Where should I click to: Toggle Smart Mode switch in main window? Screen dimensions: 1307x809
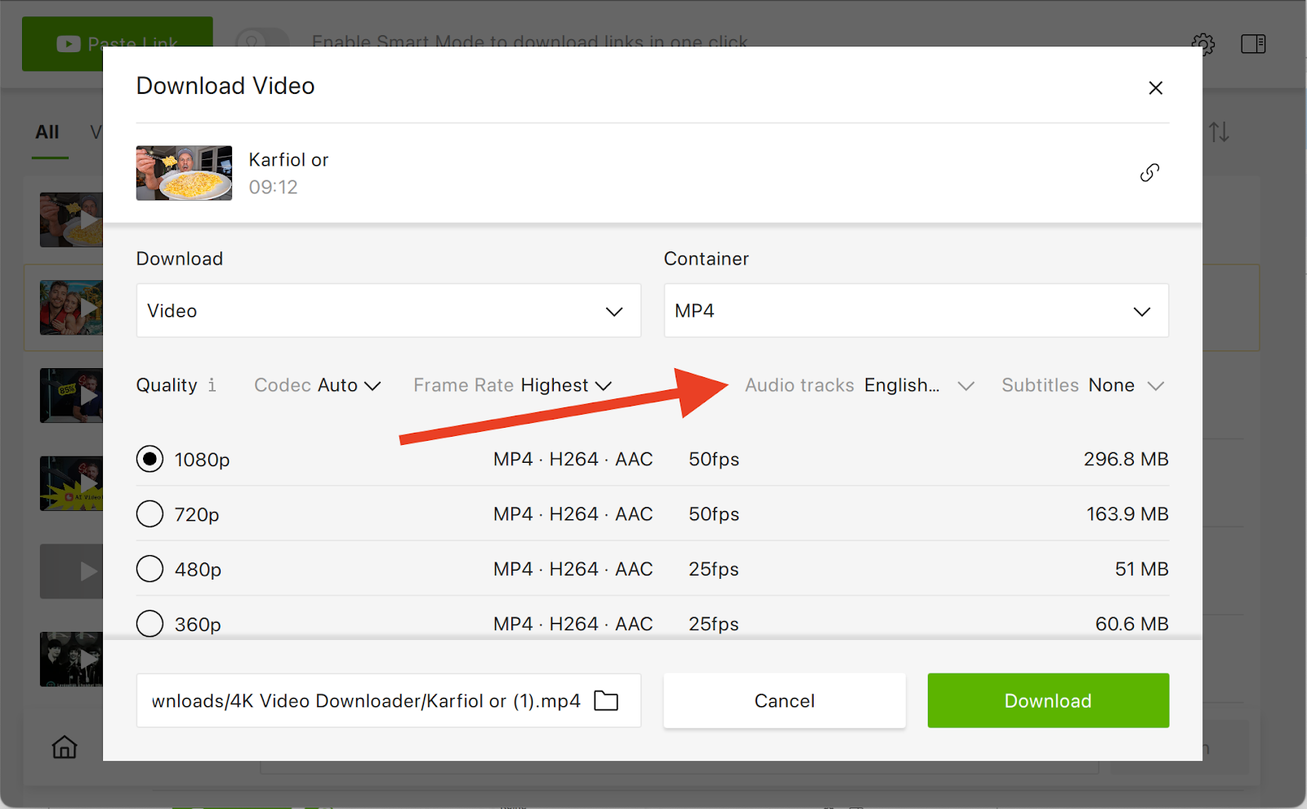(262, 41)
